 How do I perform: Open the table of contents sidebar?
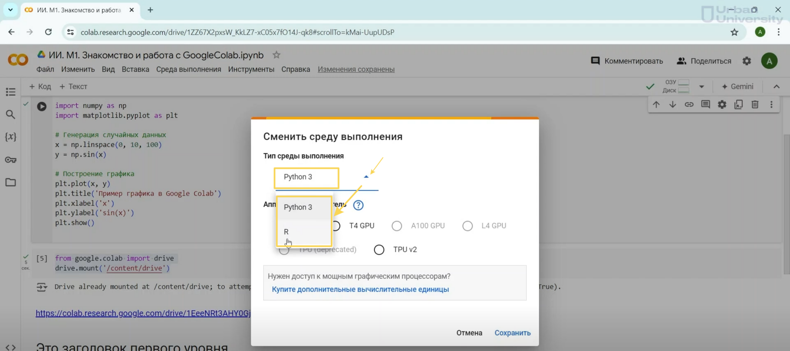point(10,92)
